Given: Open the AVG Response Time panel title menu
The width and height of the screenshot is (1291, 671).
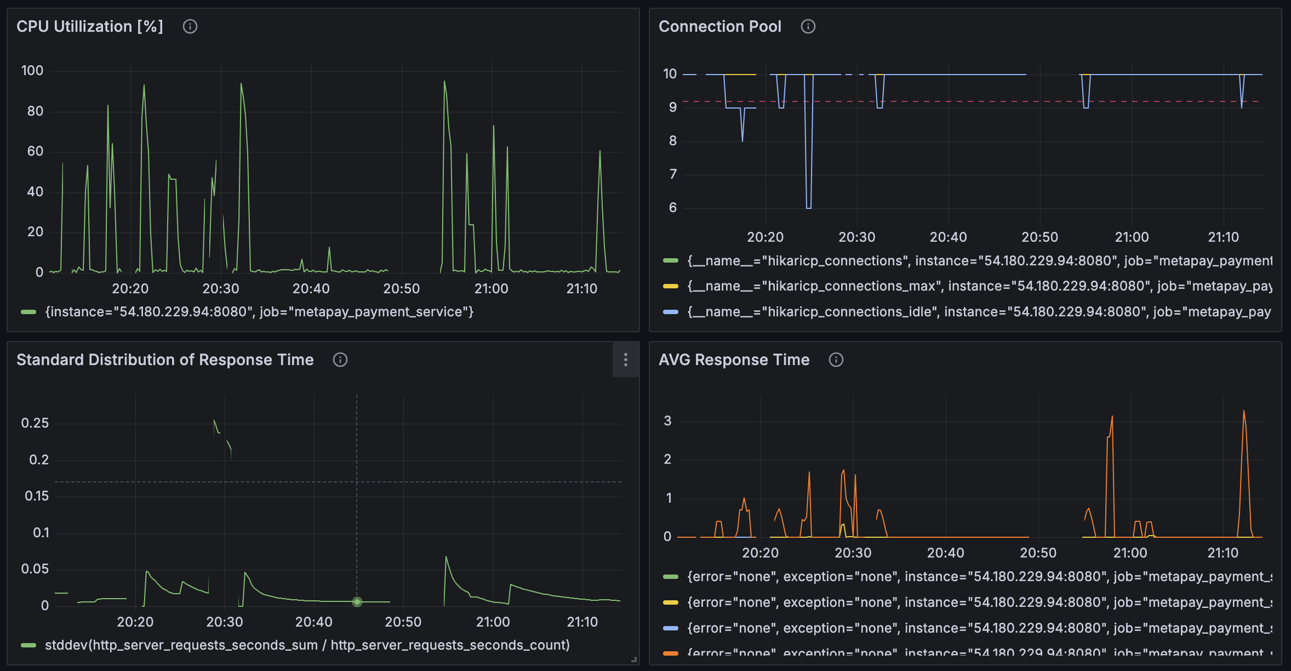Looking at the screenshot, I should [734, 360].
